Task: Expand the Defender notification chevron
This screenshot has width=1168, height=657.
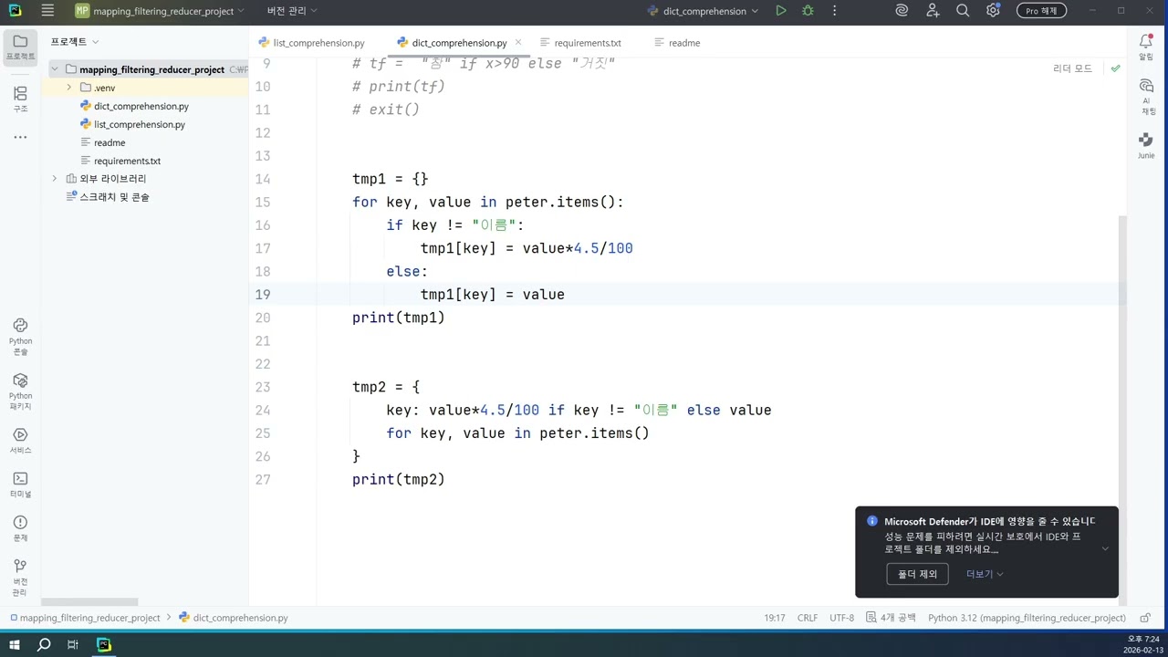Action: point(1105,548)
